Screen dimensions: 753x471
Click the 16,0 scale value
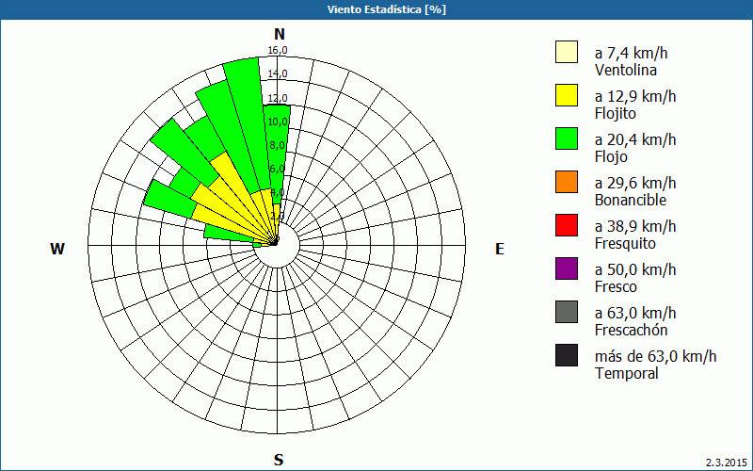pos(278,51)
